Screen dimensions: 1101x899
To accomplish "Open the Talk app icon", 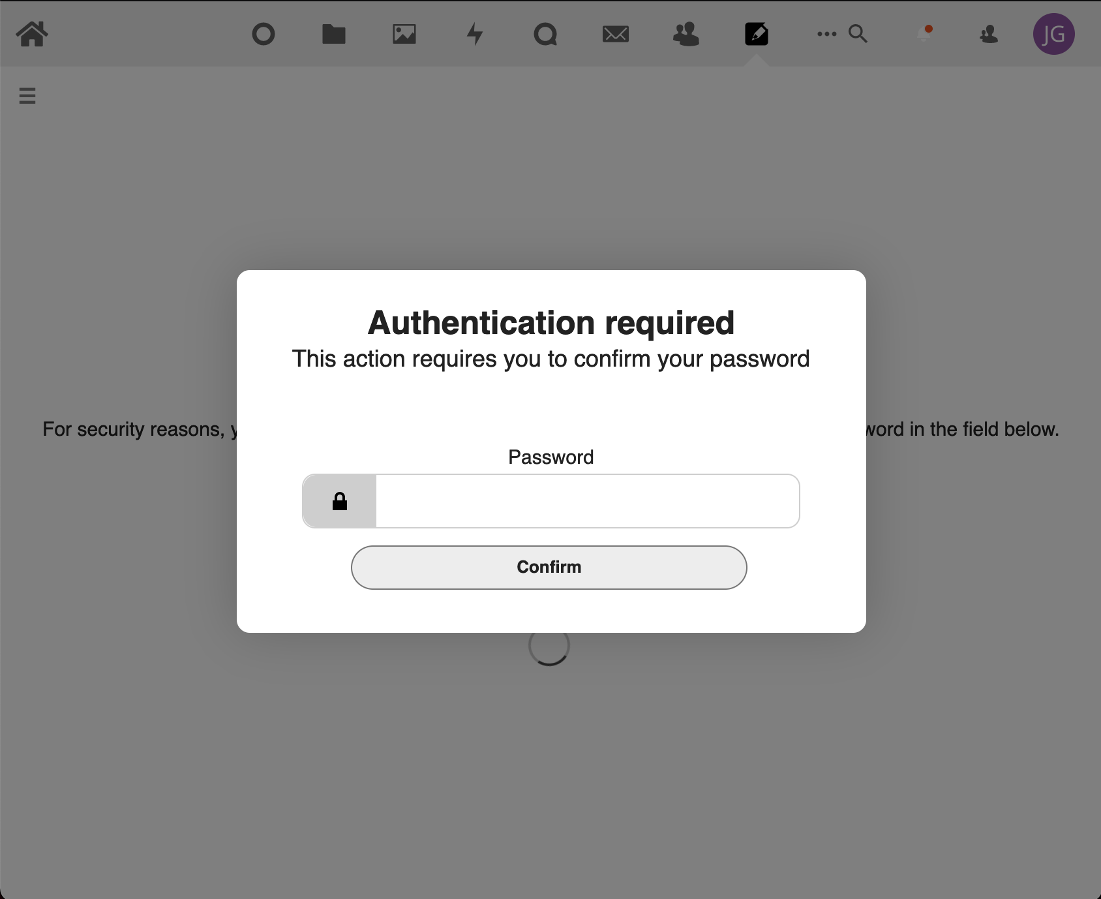I will point(545,34).
